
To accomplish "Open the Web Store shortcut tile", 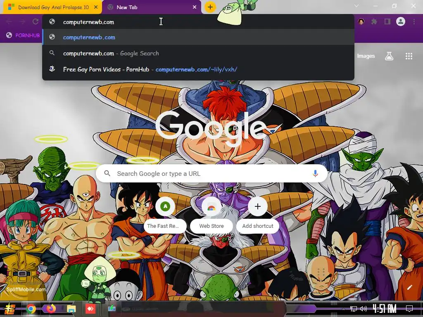I will 211,215.
